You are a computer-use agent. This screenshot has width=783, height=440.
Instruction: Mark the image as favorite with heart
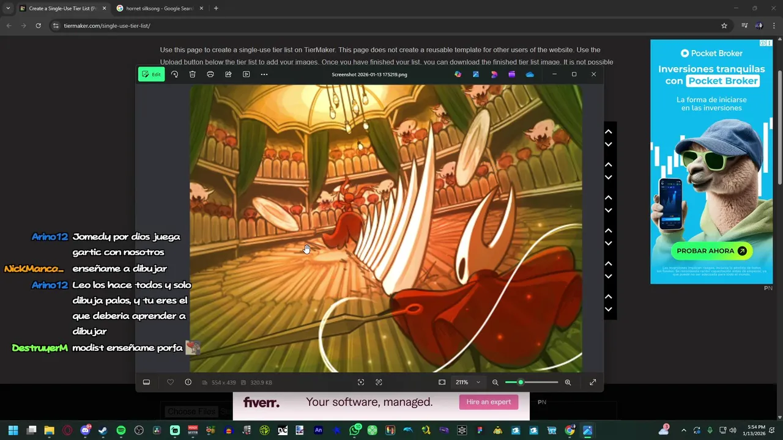coord(170,383)
